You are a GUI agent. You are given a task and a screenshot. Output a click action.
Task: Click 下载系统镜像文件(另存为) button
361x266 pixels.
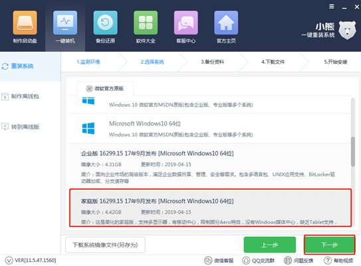pyautogui.click(x=105, y=245)
